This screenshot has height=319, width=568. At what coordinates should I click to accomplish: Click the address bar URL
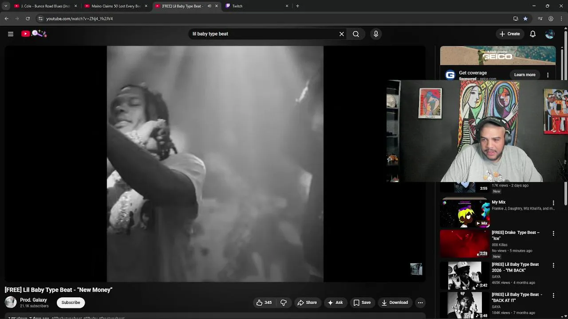[79, 19]
